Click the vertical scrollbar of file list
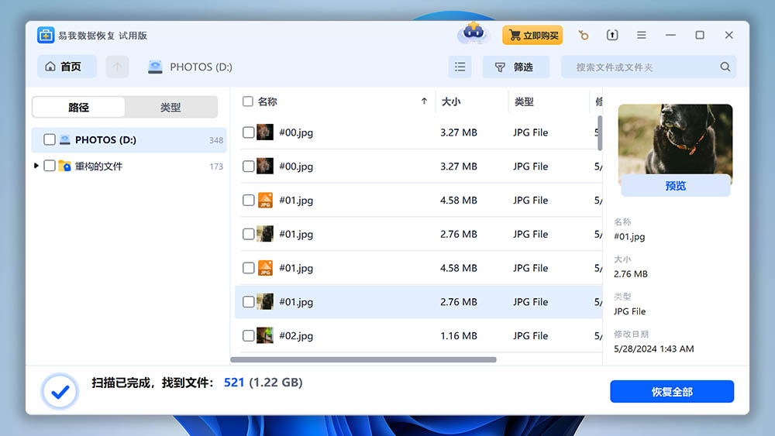Screen dimensions: 775x436 [600, 133]
